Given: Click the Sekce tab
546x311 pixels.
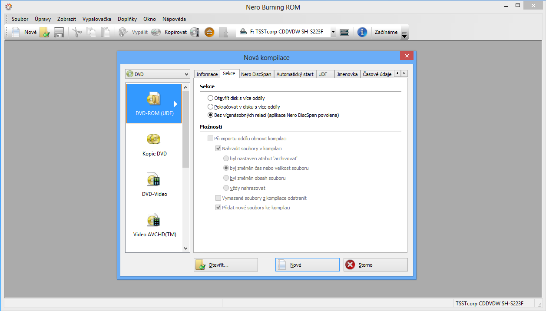Looking at the screenshot, I should [x=229, y=74].
